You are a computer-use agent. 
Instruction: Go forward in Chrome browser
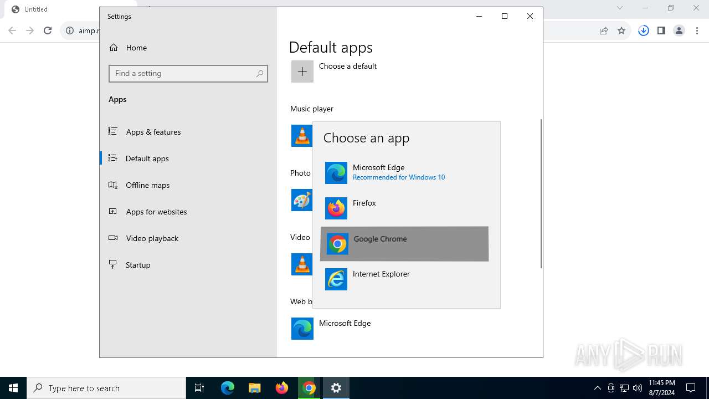pos(30,31)
